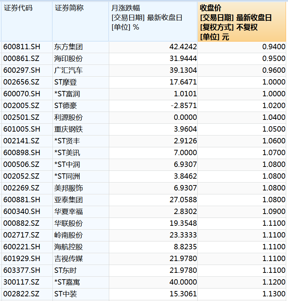Open the 海航控股 name cell
The height and width of the screenshot is (301, 288).
(x=81, y=247)
